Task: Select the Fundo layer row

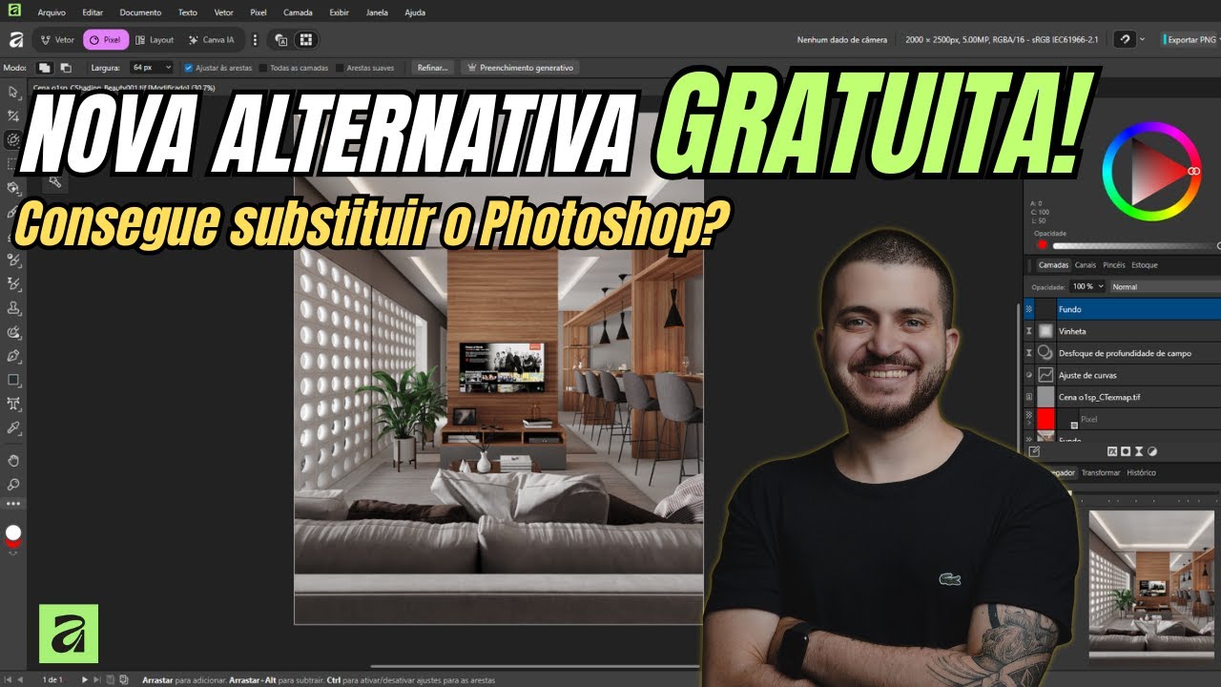Action: [x=1122, y=309]
